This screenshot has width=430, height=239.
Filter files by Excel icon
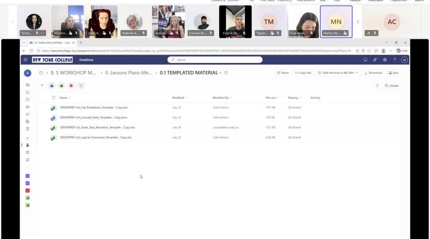(61, 86)
